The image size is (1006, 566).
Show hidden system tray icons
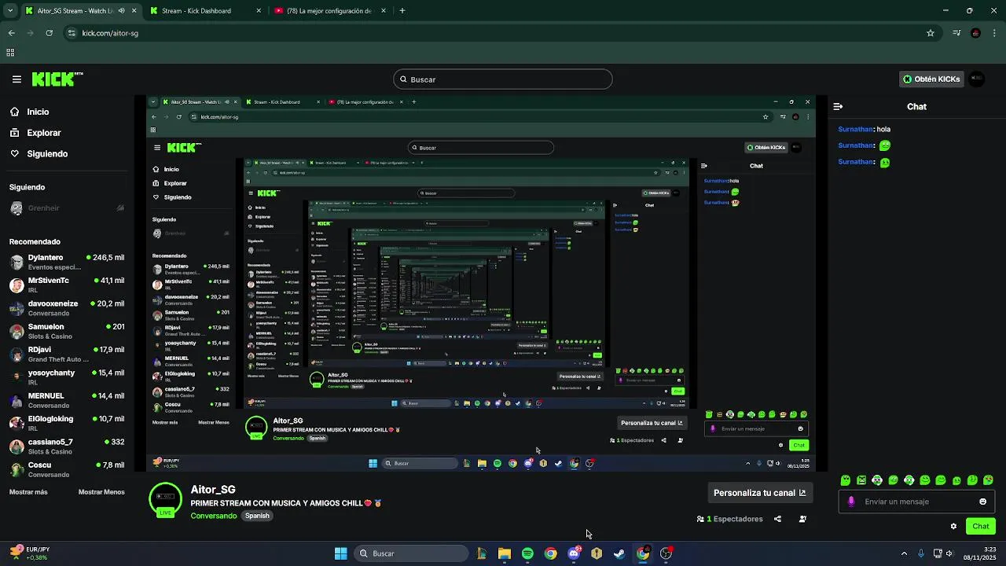tap(904, 553)
